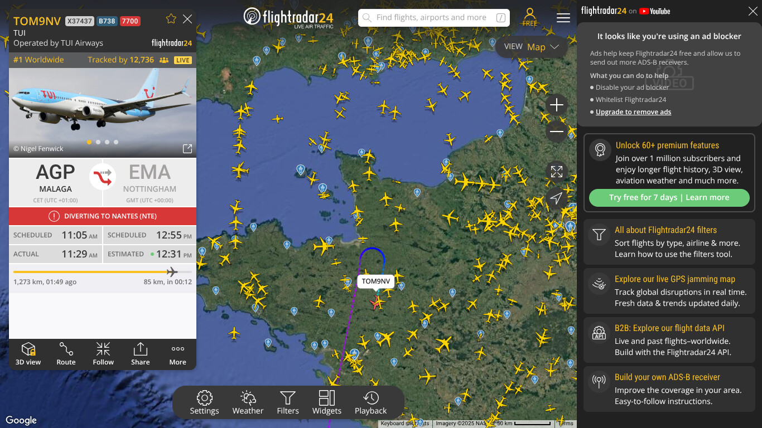Favorite flight TOM9NV with the star icon
Screen dimensions: 762x428
[171, 19]
